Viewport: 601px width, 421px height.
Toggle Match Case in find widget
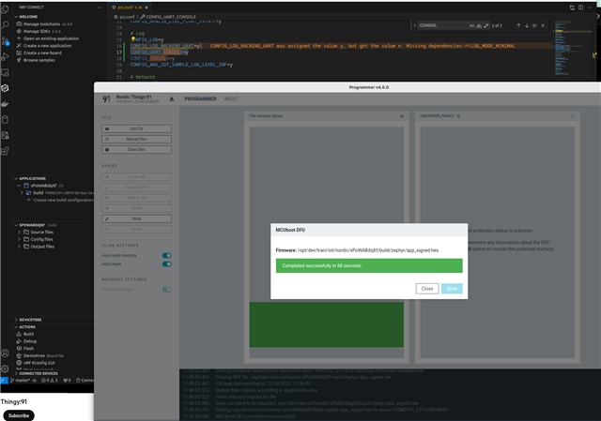pos(471,25)
